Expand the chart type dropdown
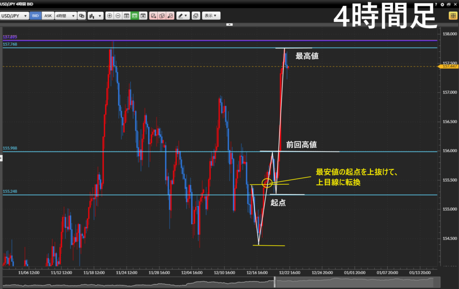459x289 pixels. pyautogui.click(x=95, y=16)
